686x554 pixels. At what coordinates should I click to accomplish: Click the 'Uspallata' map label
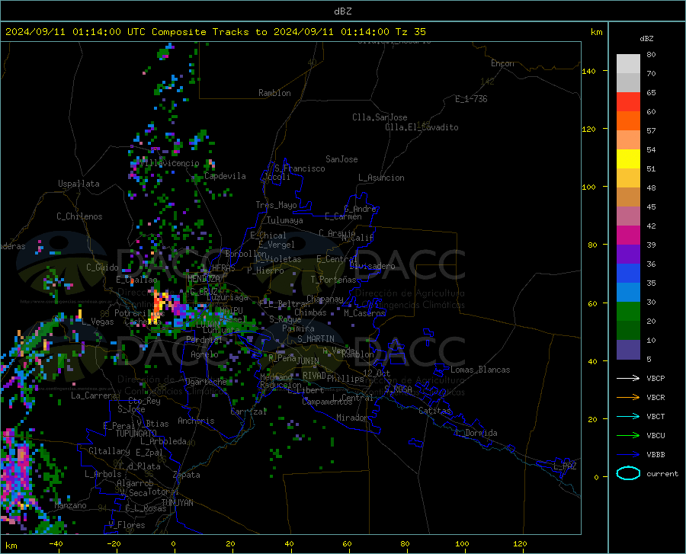point(79,184)
